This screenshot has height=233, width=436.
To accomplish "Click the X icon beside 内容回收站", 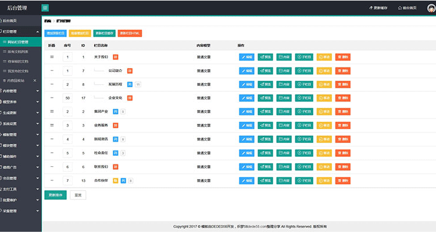I will pos(35,81).
